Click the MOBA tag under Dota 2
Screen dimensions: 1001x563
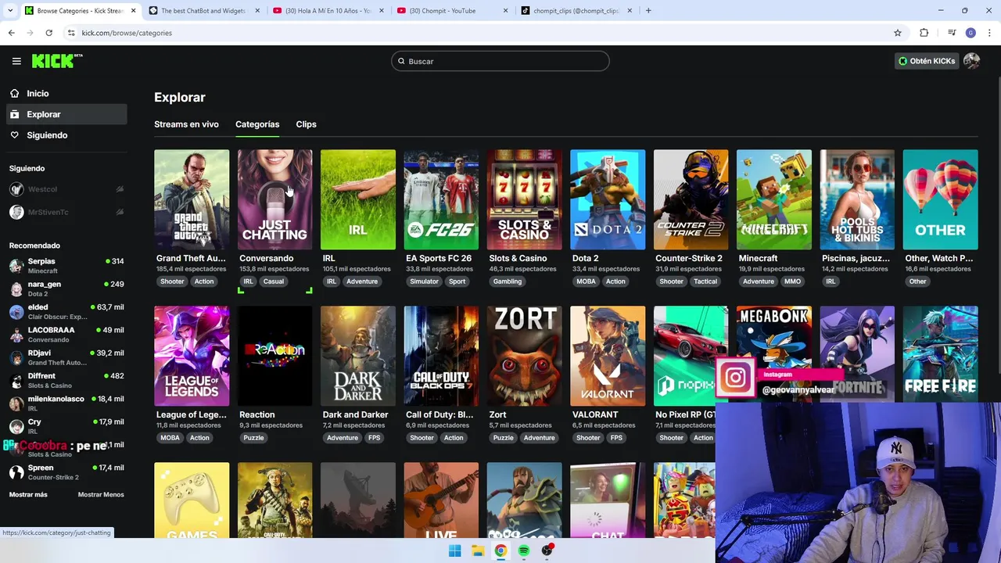click(586, 281)
